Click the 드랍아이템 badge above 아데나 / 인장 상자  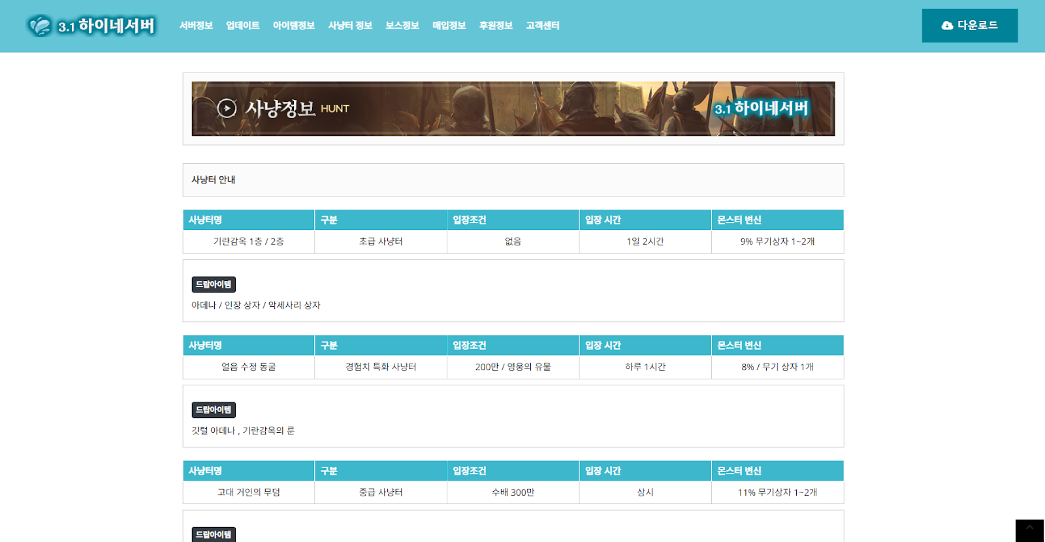pos(214,284)
